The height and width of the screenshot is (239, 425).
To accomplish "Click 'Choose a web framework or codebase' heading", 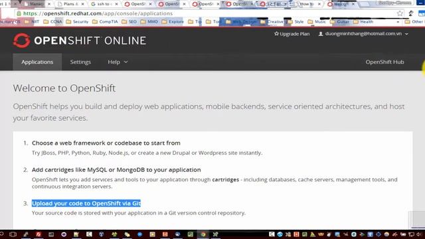I will [x=106, y=143].
